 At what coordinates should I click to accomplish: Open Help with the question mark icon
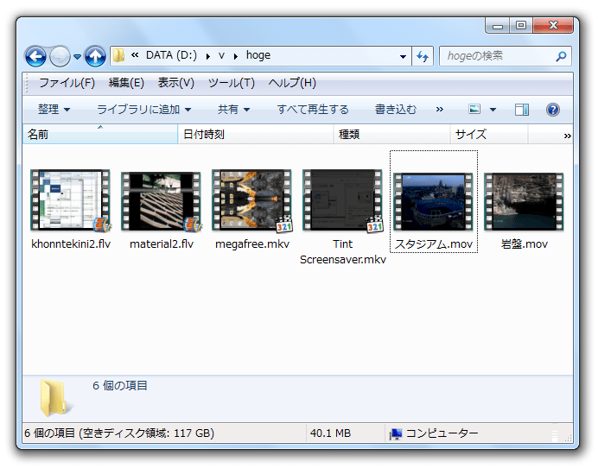(x=552, y=110)
